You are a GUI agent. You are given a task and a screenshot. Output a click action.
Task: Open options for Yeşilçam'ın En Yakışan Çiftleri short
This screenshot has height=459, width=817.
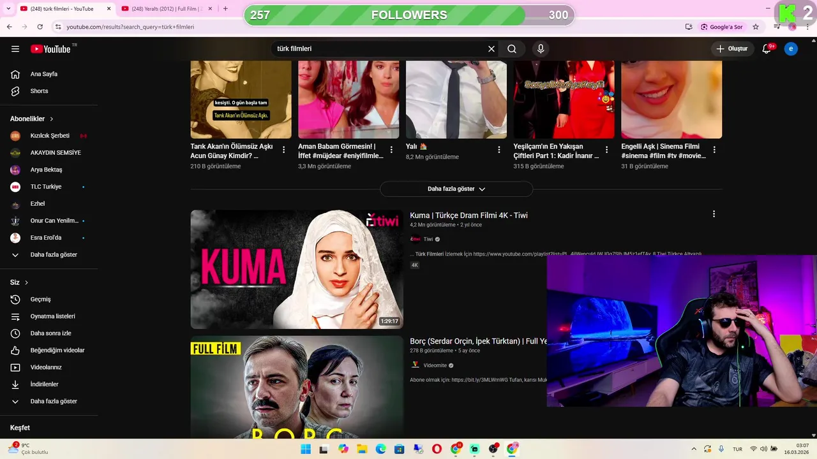(607, 150)
